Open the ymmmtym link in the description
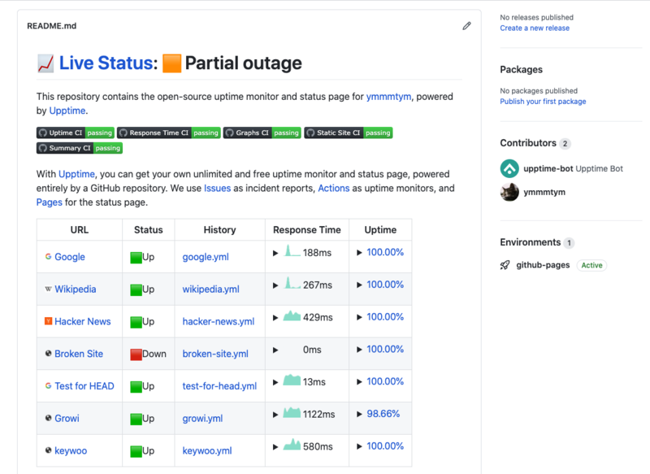650x474 pixels. click(x=388, y=97)
